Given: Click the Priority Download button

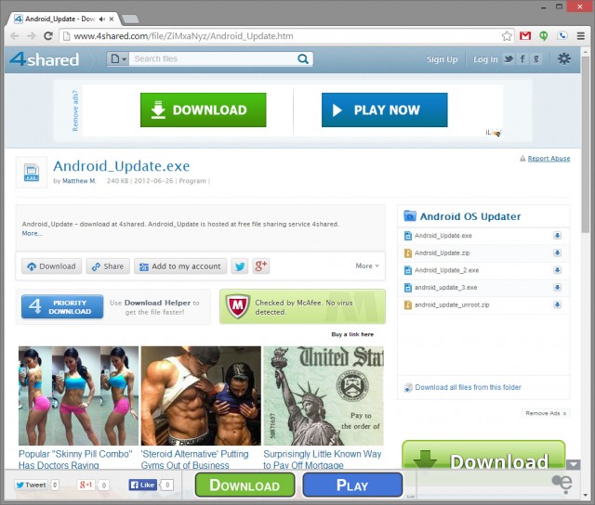Looking at the screenshot, I should 62,306.
